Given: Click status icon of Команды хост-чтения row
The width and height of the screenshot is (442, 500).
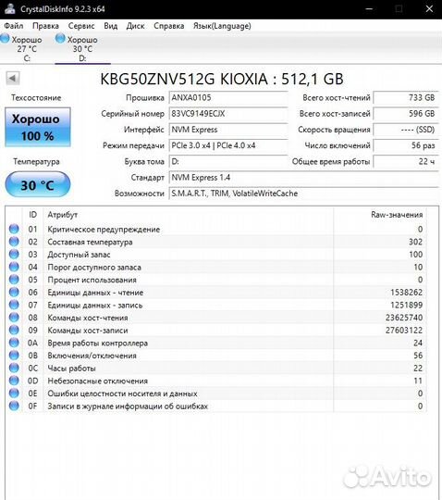Looking at the screenshot, I should pyautogui.click(x=14, y=318).
